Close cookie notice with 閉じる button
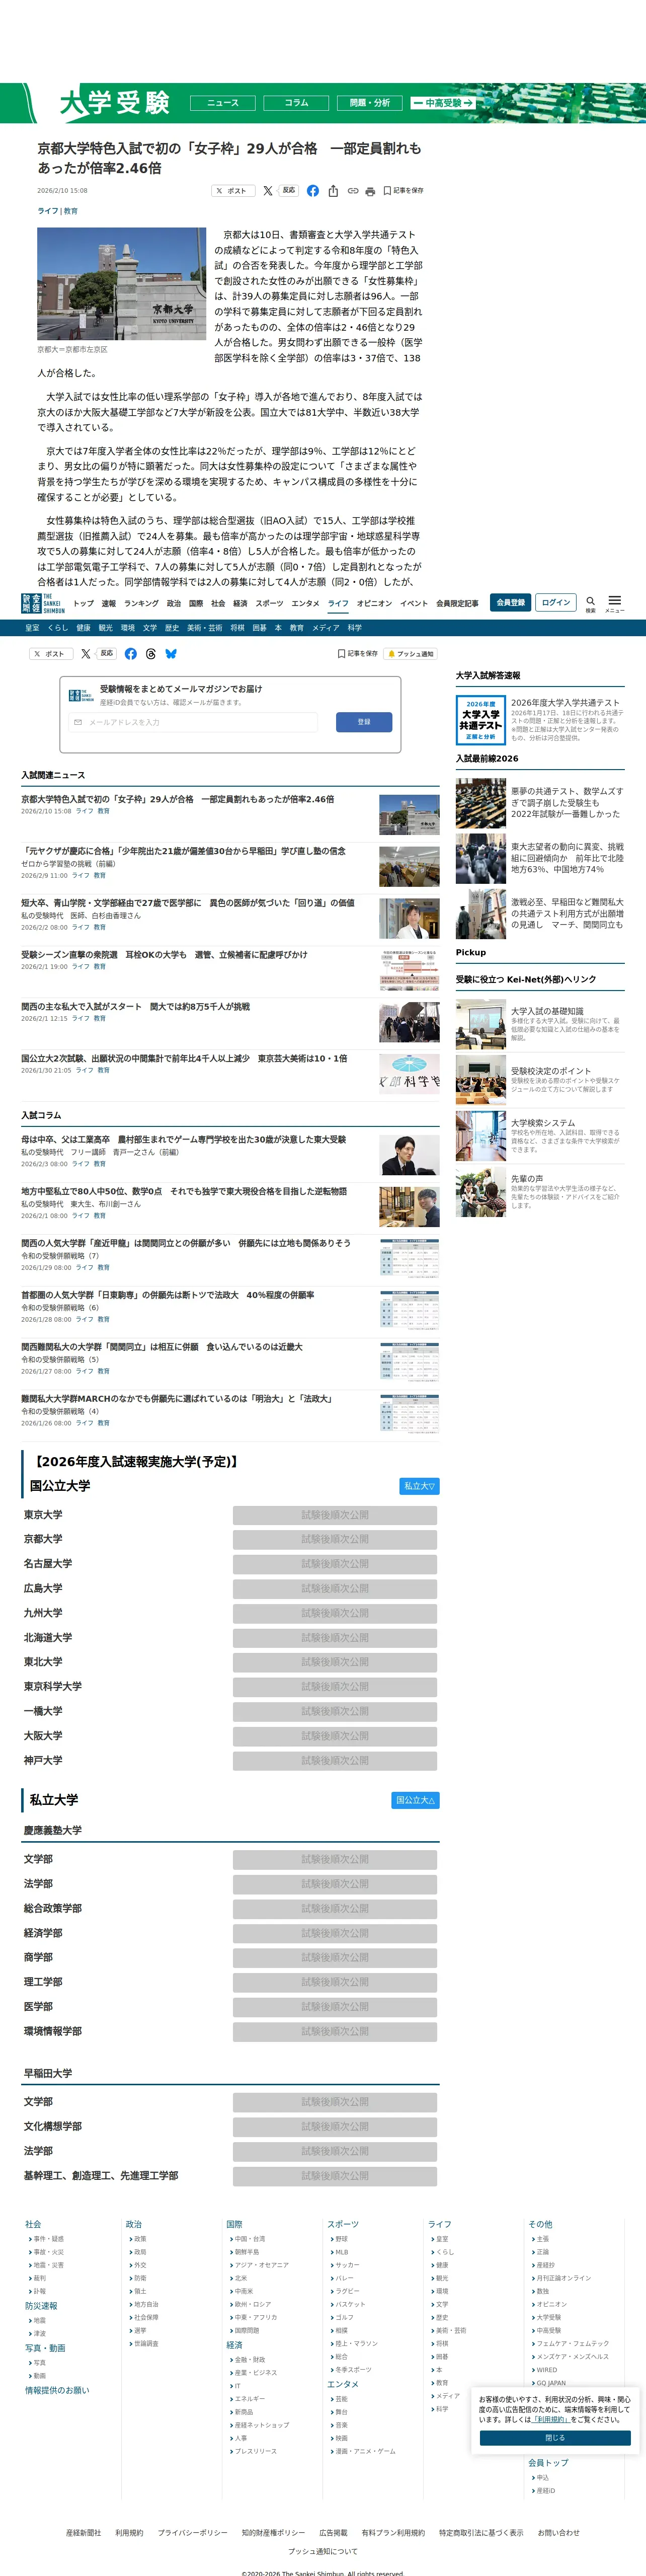646x2576 pixels. [555, 2438]
